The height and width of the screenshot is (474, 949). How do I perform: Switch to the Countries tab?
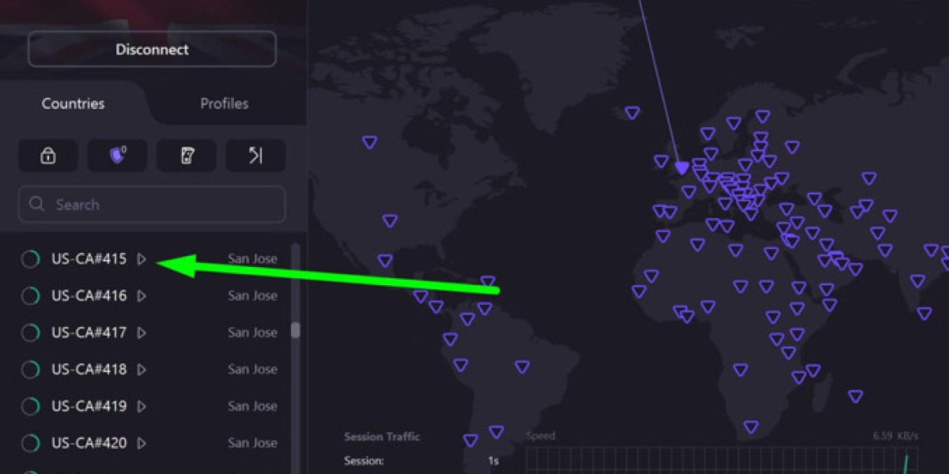(x=73, y=103)
